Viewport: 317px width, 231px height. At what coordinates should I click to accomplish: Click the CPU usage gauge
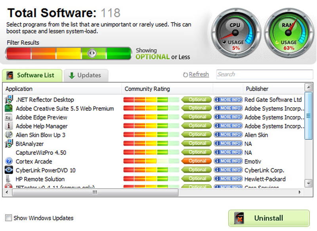click(236, 33)
